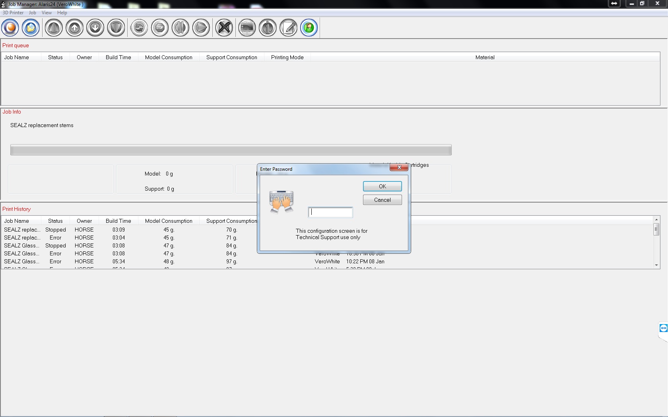668x417 pixels.
Task: Click the down arrow toolbar icon
Action: coord(95,28)
